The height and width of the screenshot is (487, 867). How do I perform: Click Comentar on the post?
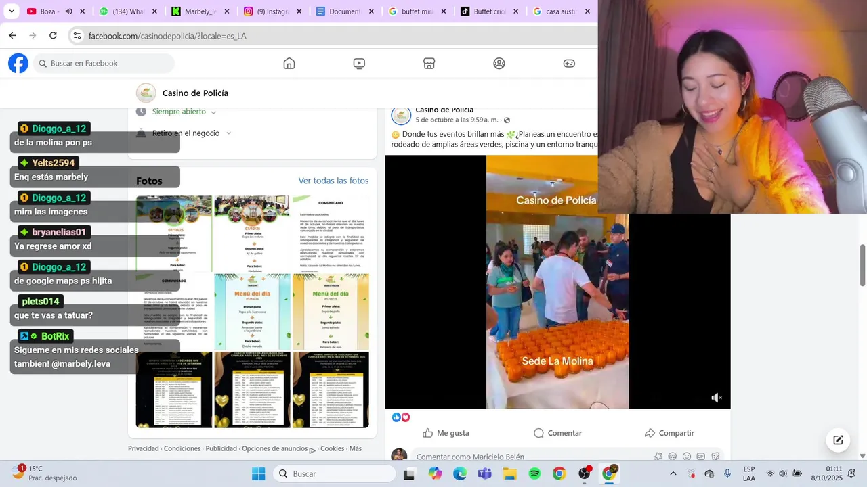[x=557, y=433]
